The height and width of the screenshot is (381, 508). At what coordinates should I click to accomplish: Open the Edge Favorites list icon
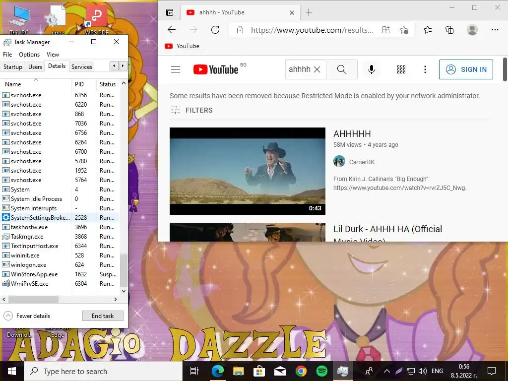[x=428, y=30]
